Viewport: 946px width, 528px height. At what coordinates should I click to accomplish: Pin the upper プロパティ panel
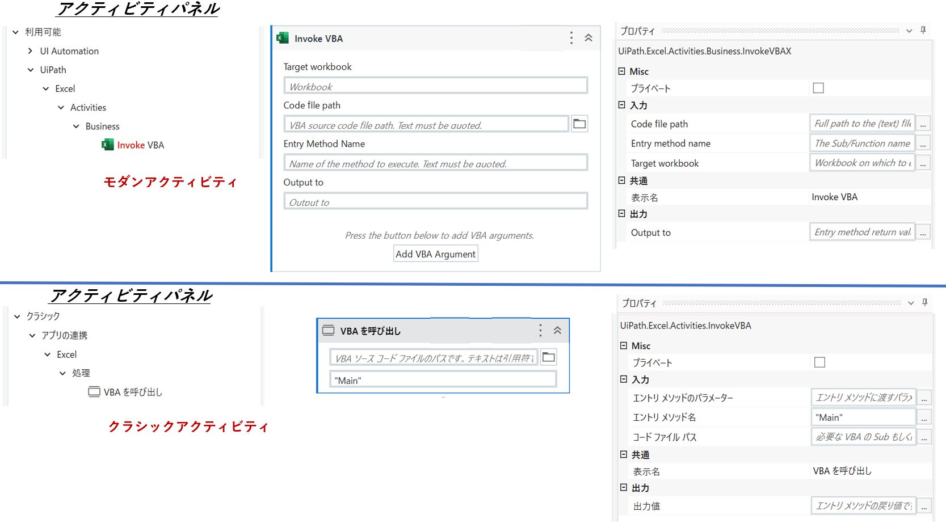pyautogui.click(x=923, y=30)
